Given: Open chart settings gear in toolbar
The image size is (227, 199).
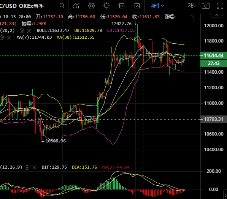Looking at the screenshot, I should (x=91, y=6).
